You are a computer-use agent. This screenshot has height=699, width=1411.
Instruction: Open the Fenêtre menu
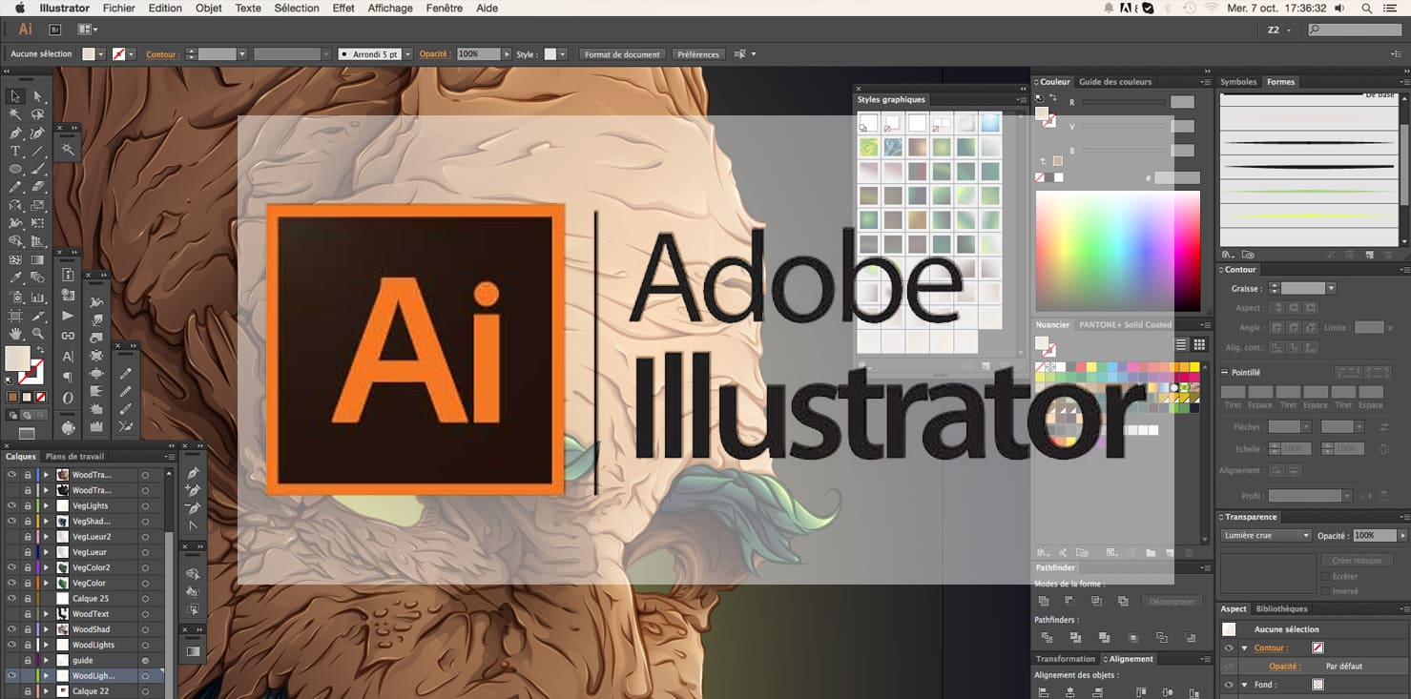(445, 8)
